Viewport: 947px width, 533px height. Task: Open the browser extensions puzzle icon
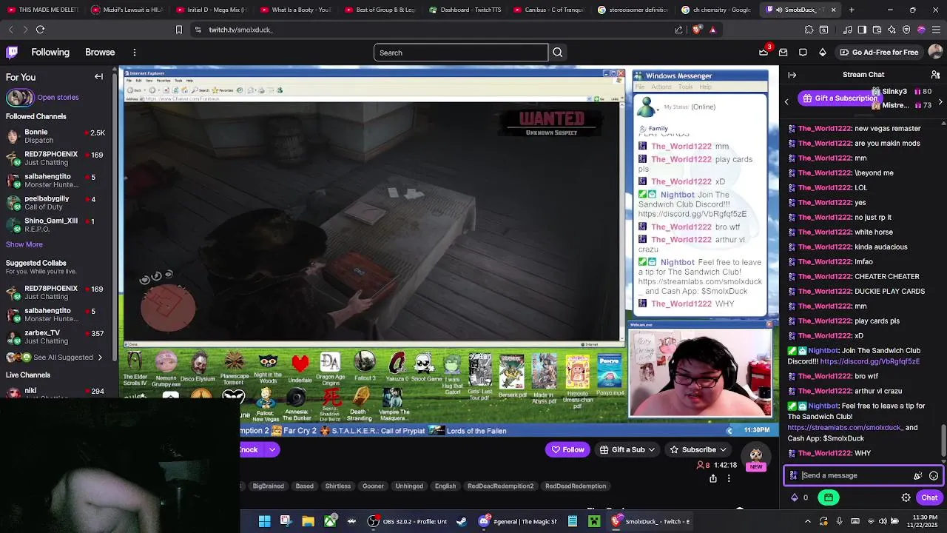click(x=809, y=30)
